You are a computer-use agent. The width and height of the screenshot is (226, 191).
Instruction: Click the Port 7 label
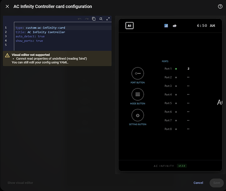point(168,121)
